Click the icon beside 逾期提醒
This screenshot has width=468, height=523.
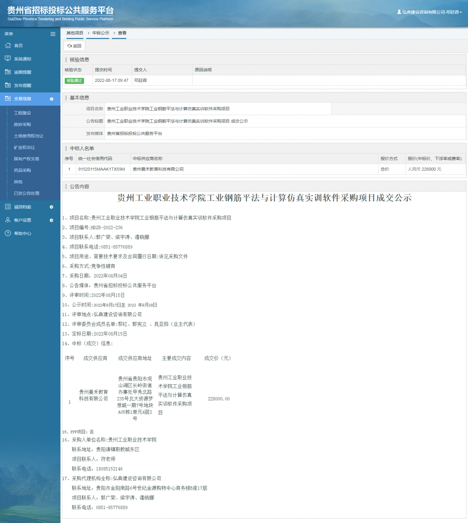[x=8, y=72]
